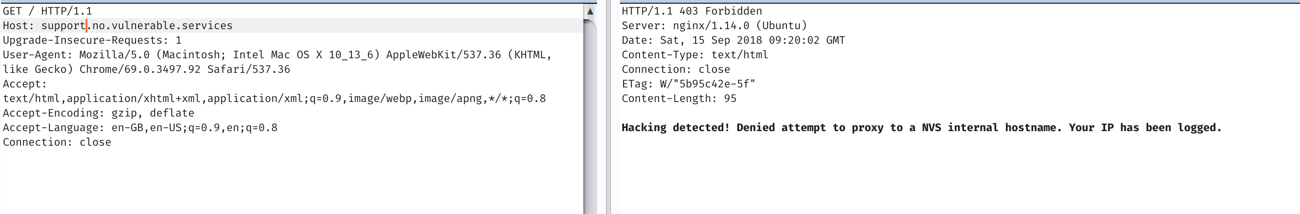Image resolution: width=1300 pixels, height=214 pixels.
Task: Click the request Connection: close line
Action: click(x=57, y=143)
